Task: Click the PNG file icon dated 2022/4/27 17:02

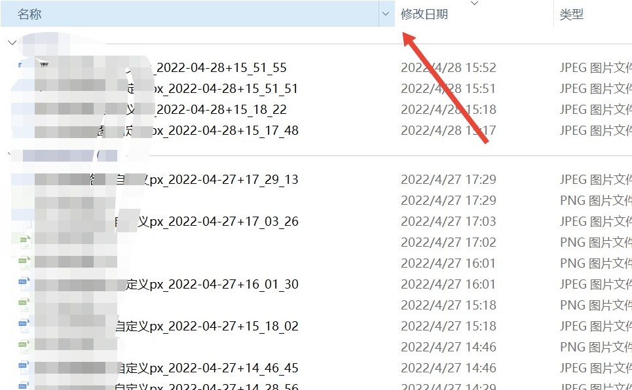Action: pyautogui.click(x=24, y=242)
